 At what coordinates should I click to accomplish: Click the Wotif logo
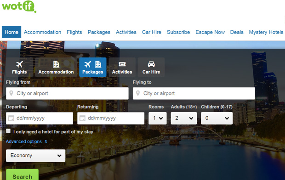pos(19,6)
